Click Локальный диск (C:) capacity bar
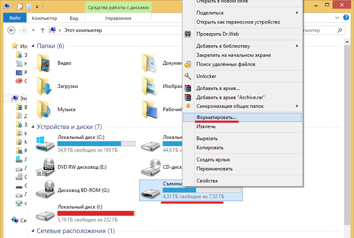The width and height of the screenshot is (354, 238). pos(97,143)
